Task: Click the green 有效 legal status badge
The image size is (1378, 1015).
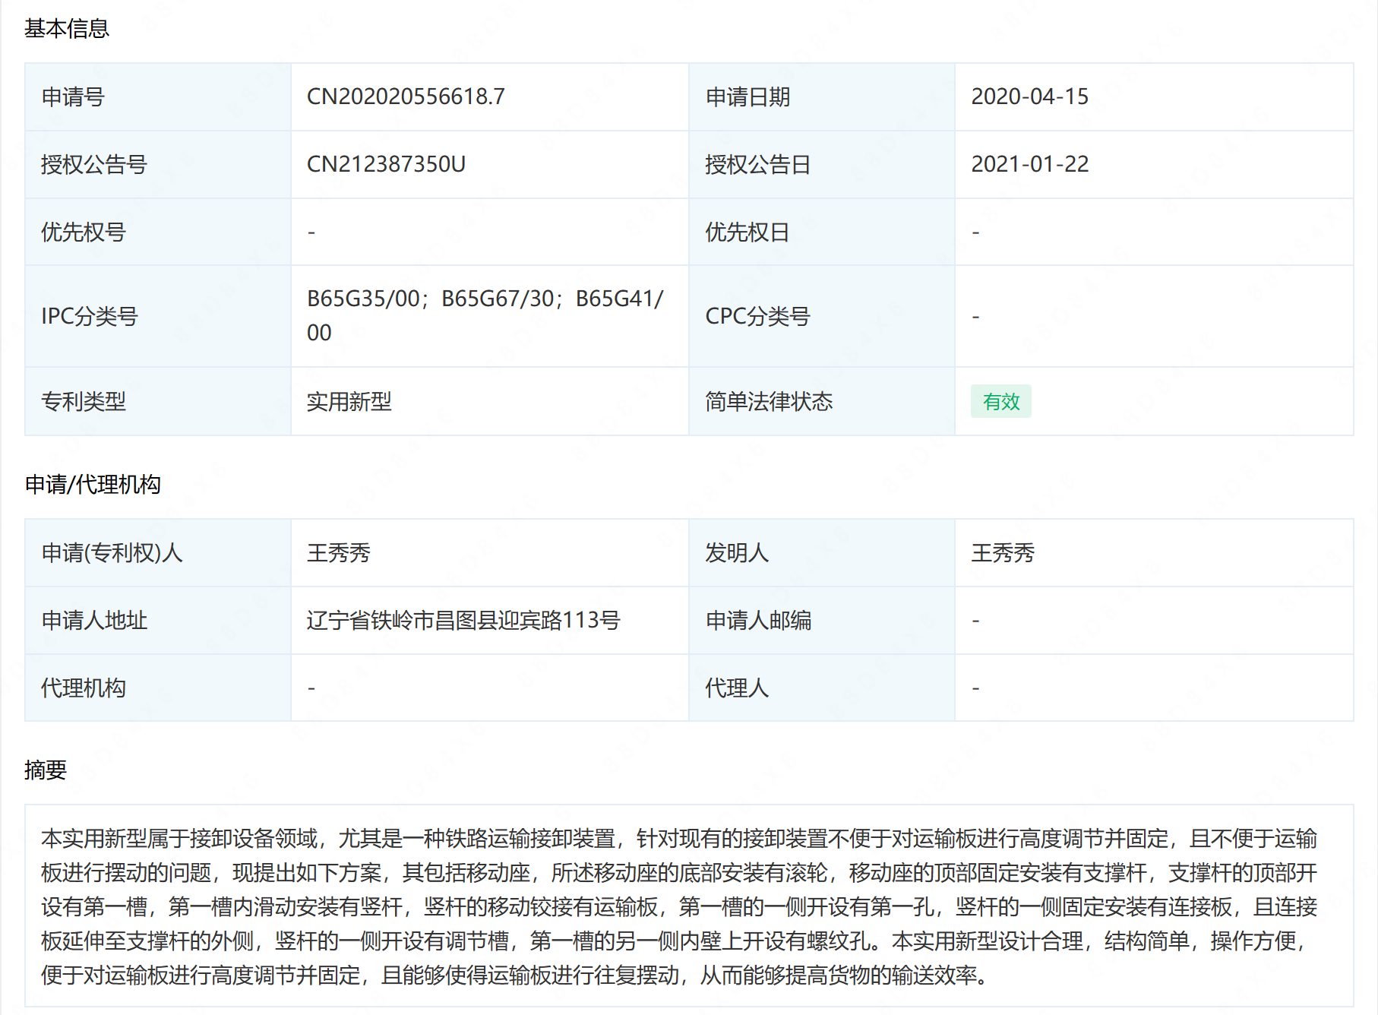Action: tap(1000, 401)
